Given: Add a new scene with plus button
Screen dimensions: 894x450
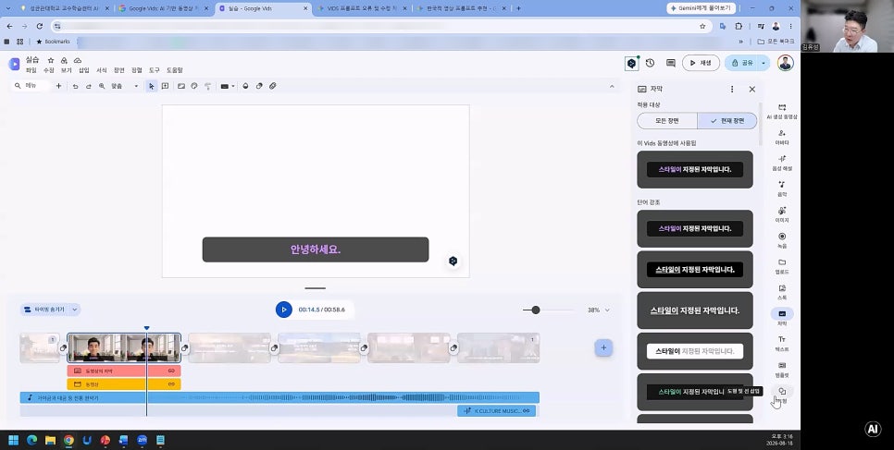Looking at the screenshot, I should click(603, 347).
